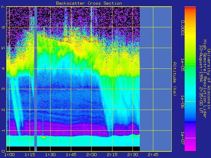This screenshot has height=158, width=211.
Task: Click the 1:30 time axis label
Action: [x=50, y=155]
